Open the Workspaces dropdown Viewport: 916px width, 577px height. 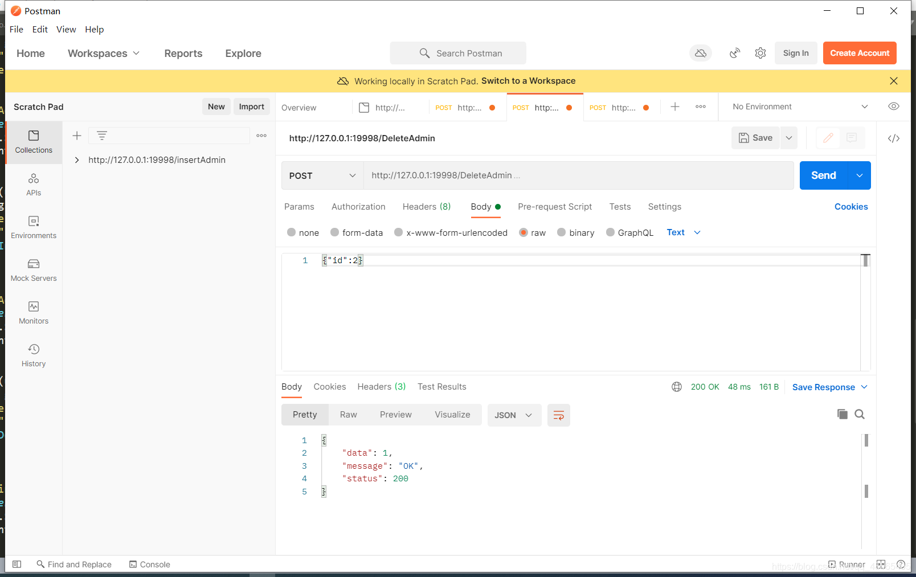[x=103, y=53]
